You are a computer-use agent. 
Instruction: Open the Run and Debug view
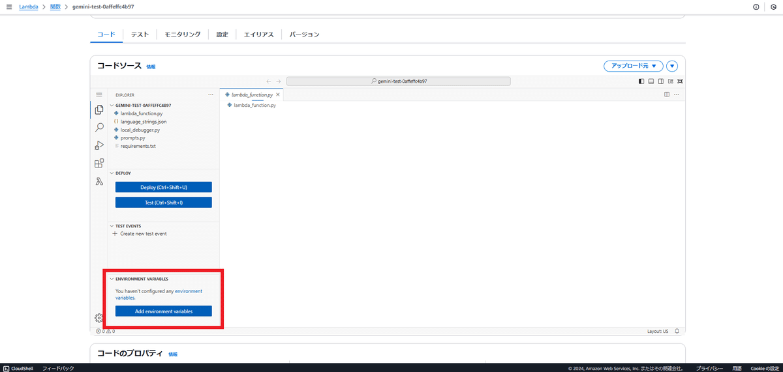pyautogui.click(x=99, y=145)
